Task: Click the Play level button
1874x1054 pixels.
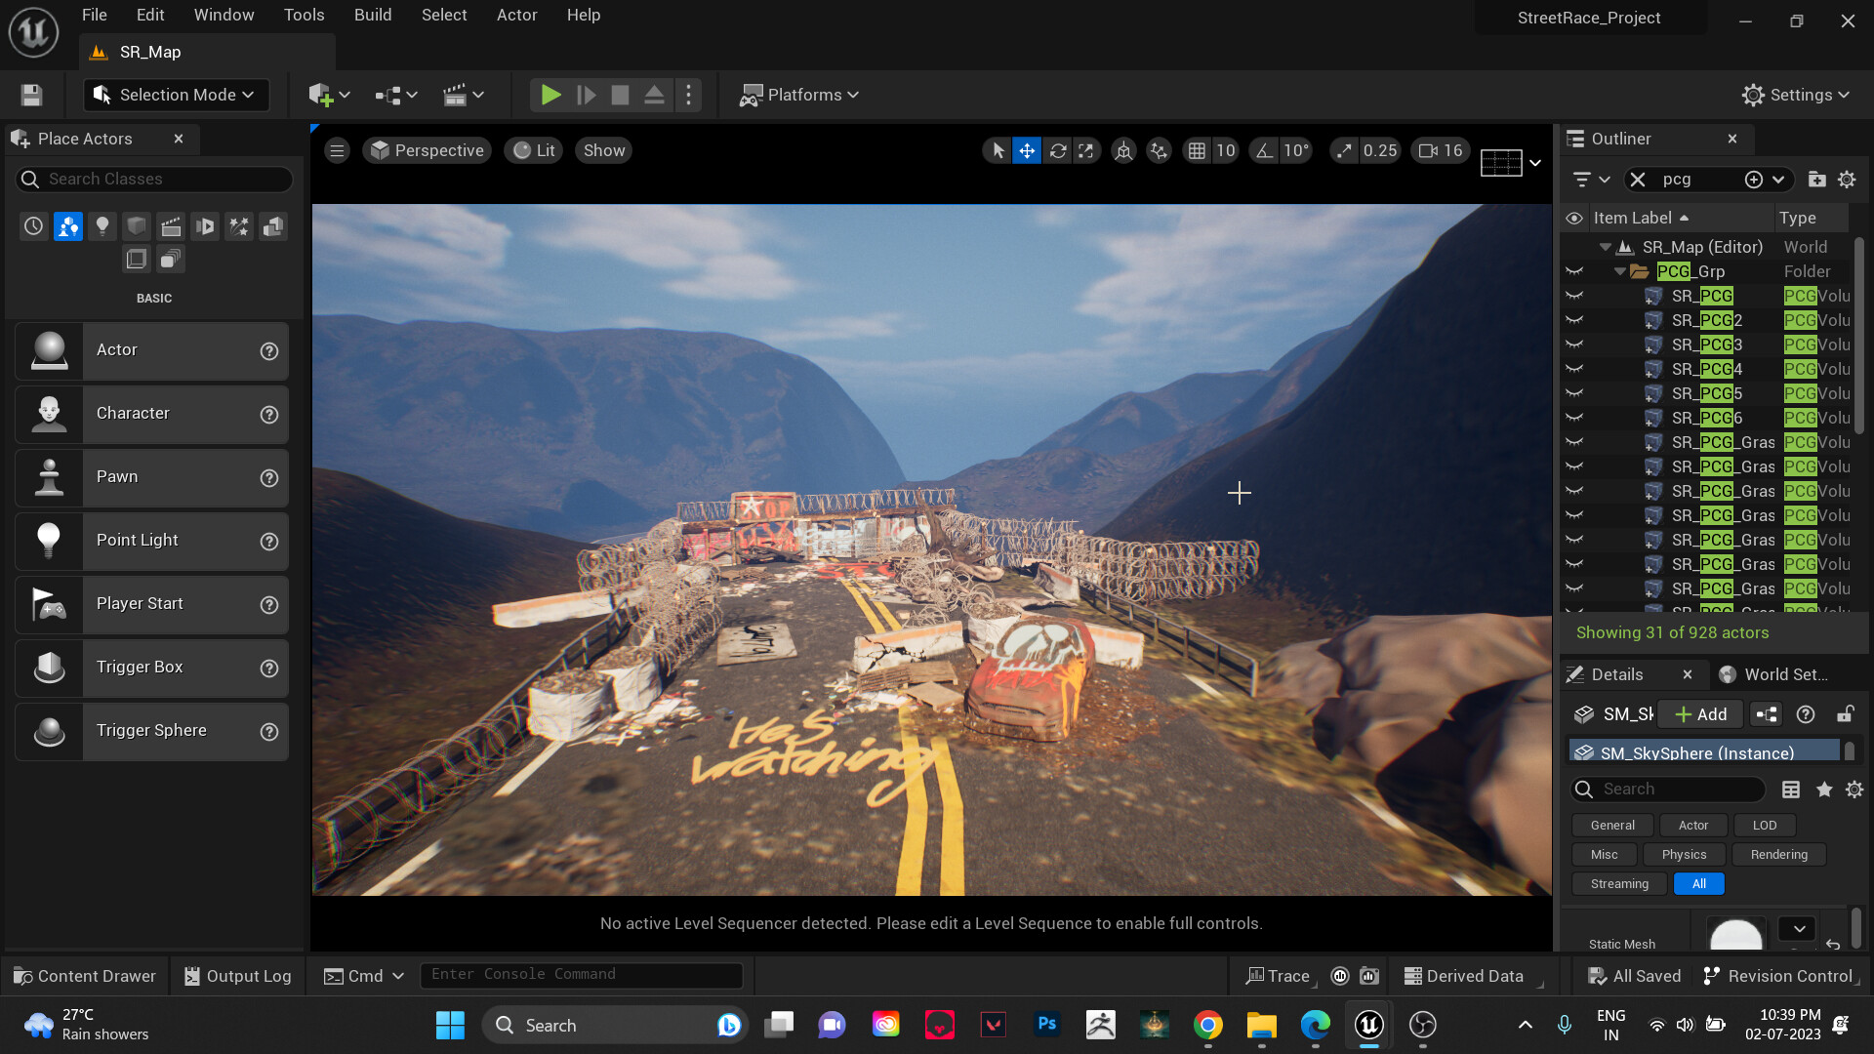Action: pos(550,95)
